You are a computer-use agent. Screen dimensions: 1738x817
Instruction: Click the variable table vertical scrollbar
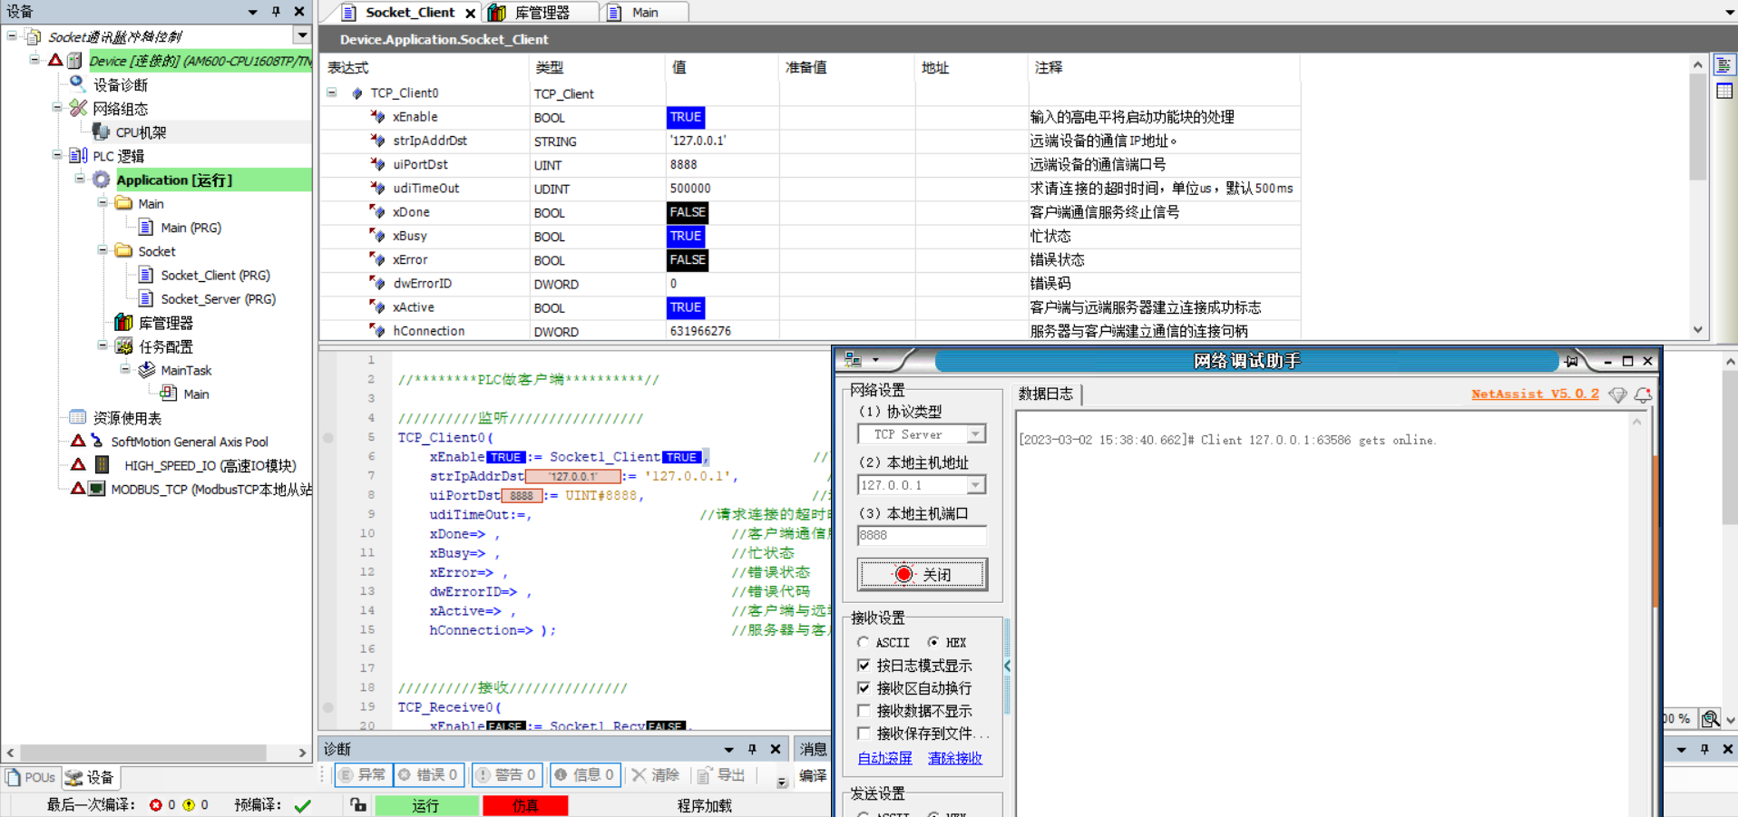pyautogui.click(x=1697, y=127)
